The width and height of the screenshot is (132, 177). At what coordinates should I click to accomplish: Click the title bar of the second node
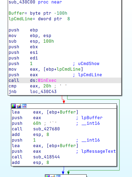(64, 106)
